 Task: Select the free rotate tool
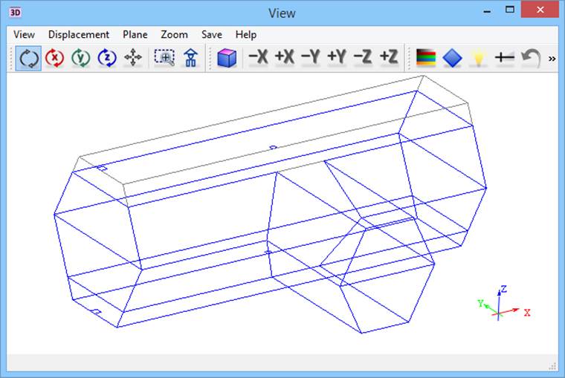point(28,58)
